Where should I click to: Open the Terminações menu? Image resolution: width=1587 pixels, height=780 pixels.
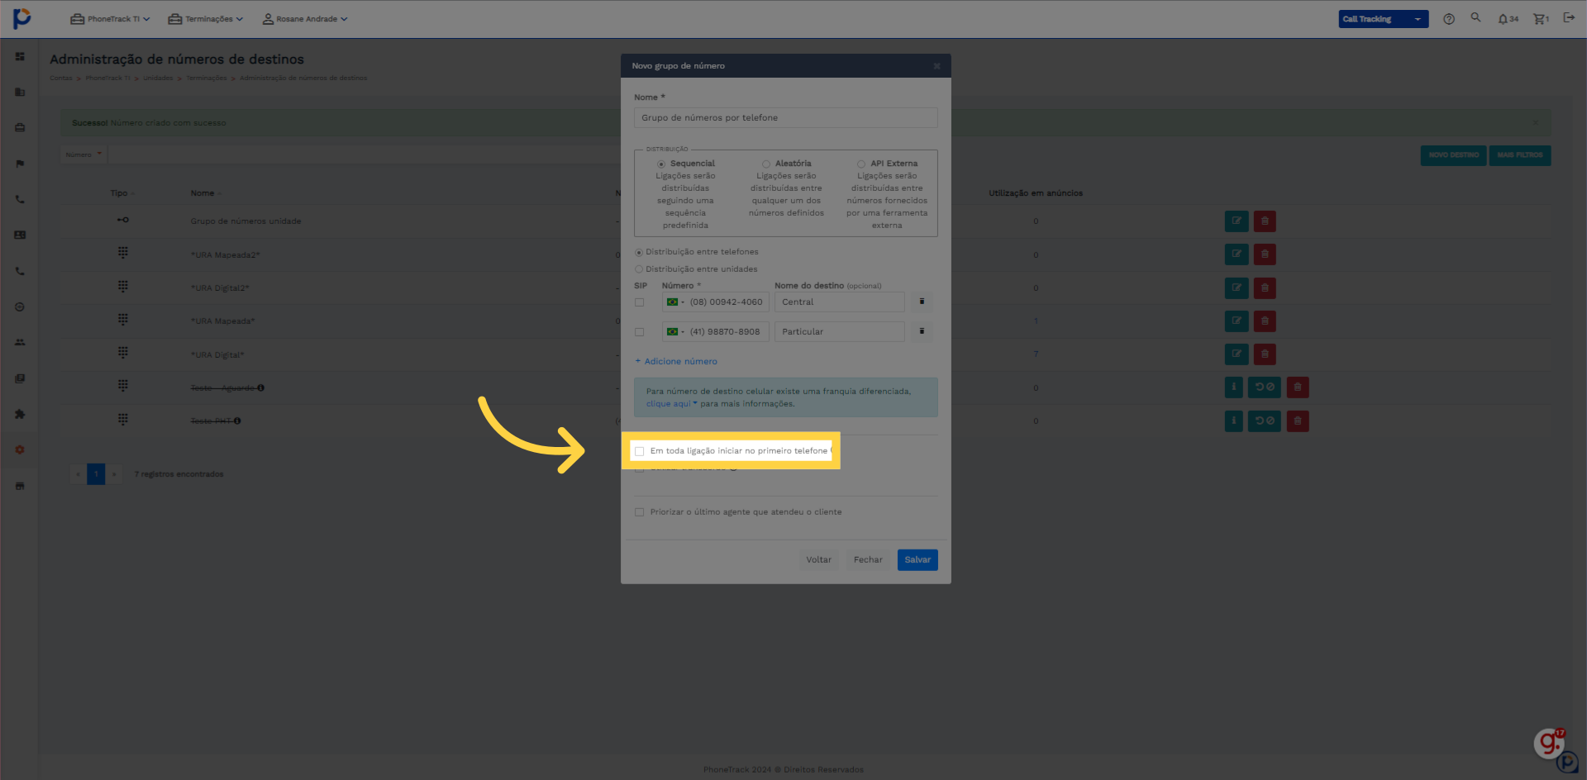coord(206,19)
